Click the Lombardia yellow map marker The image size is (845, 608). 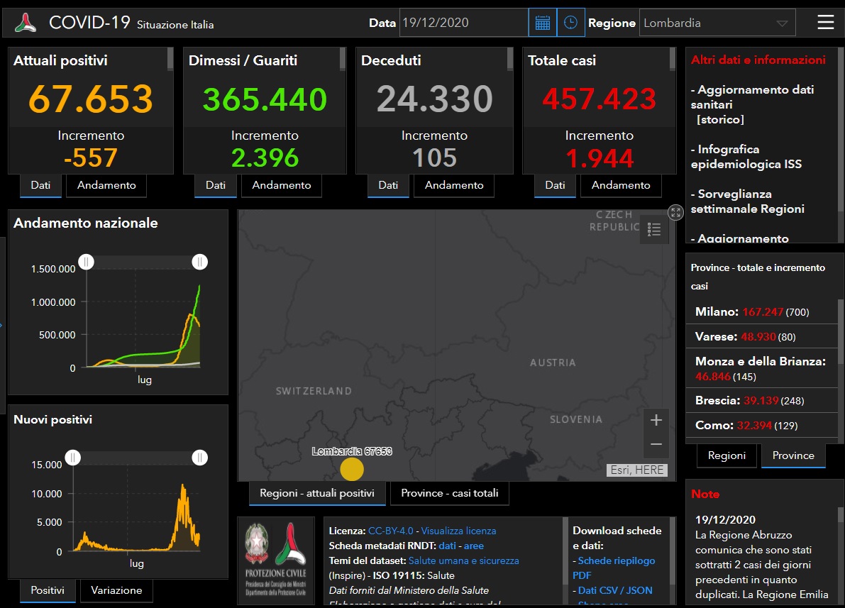pos(352,469)
